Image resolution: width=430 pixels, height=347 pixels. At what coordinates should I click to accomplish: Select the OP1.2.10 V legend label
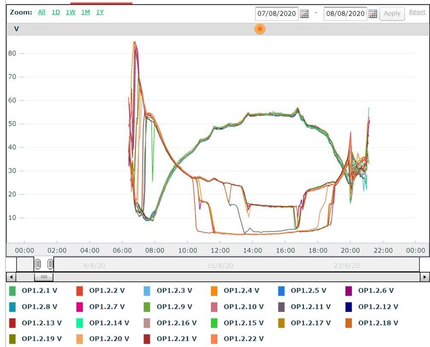click(243, 307)
